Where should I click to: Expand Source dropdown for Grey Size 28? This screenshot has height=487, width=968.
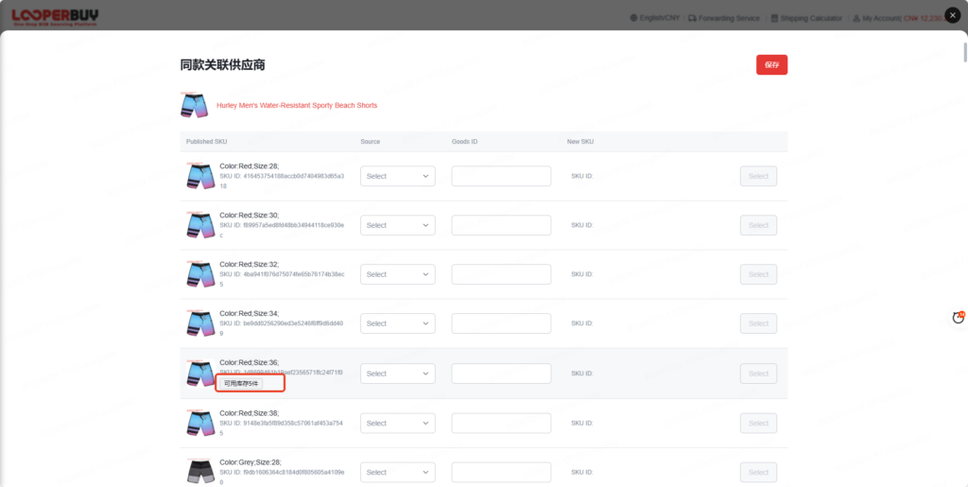coord(397,472)
